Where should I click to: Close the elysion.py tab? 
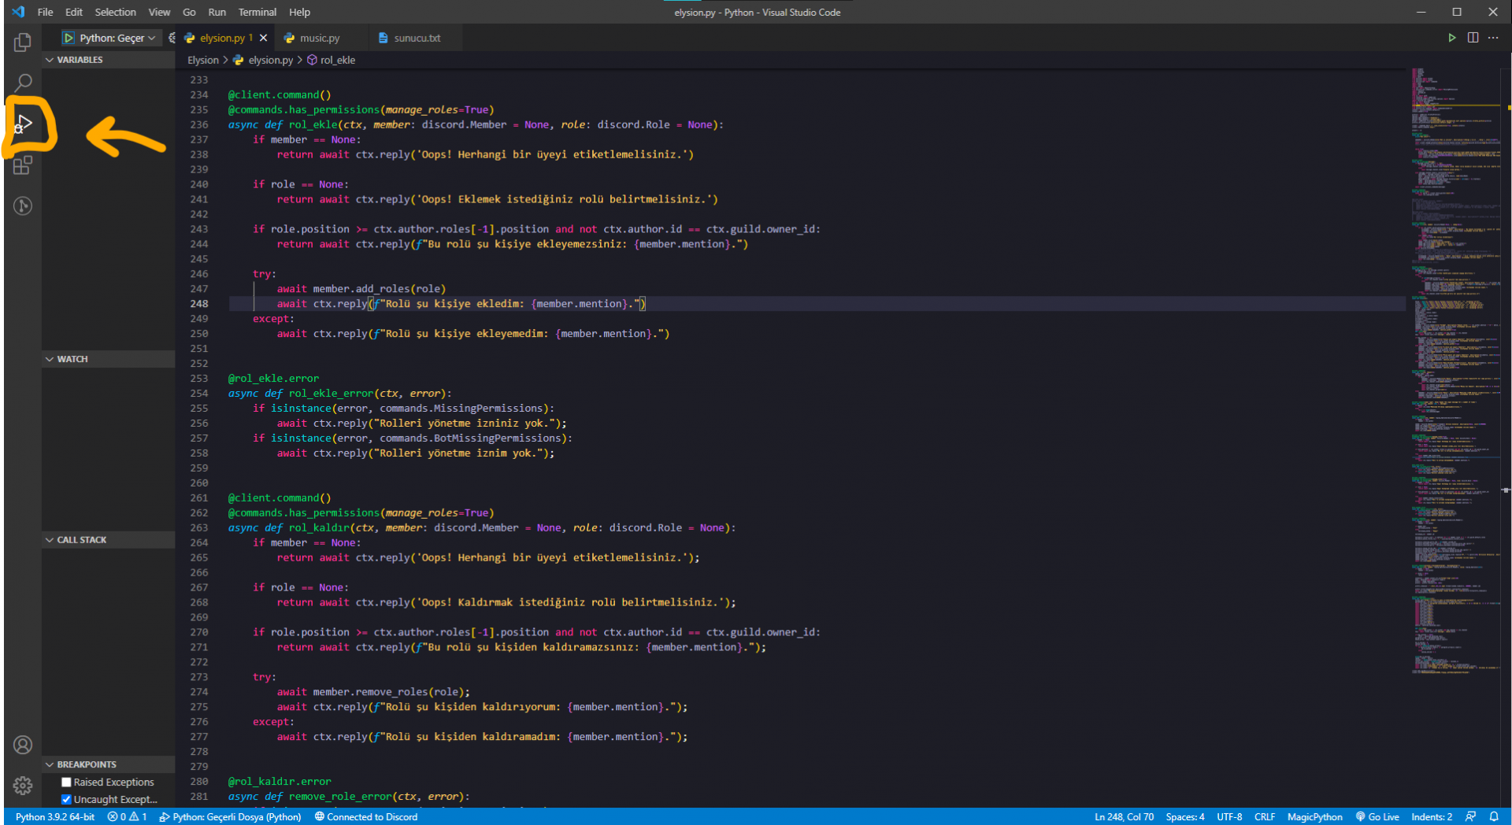tap(263, 38)
